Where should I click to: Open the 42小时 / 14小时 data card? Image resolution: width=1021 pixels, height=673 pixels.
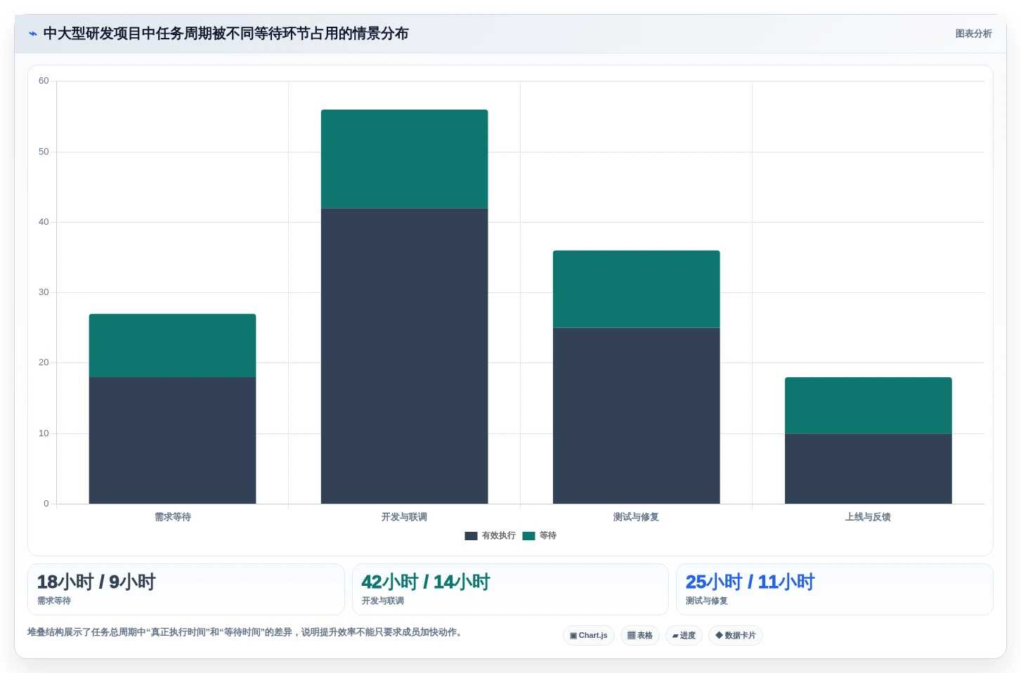click(510, 589)
